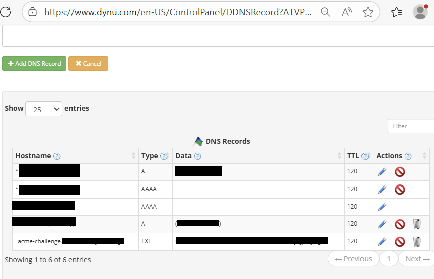The height and width of the screenshot is (279, 434).
Task: Delete the _acme-challenge TXT record using trash icon
Action: click(x=417, y=241)
